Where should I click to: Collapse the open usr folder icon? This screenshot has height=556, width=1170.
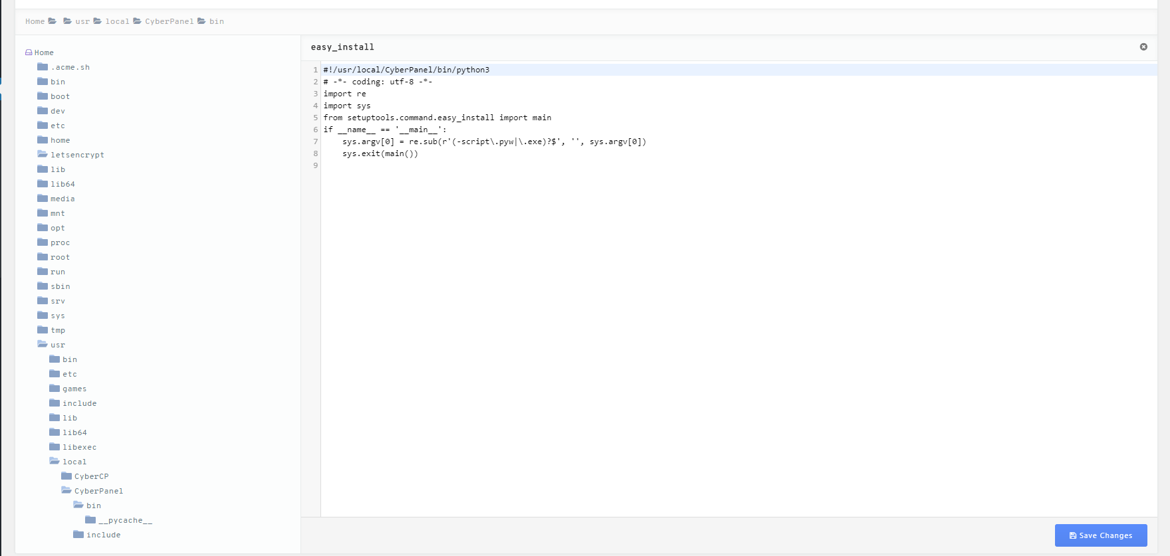click(43, 344)
